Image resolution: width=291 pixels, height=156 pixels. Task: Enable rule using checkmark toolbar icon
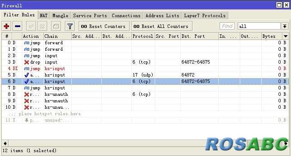pyautogui.click(x=31, y=26)
